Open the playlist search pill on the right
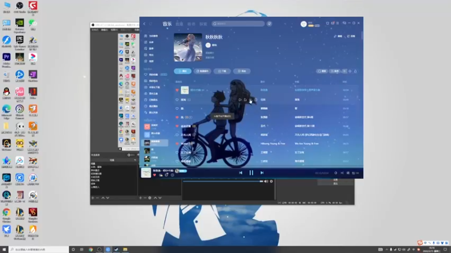Image resolution: width=451 pixels, height=253 pixels. pyautogui.click(x=322, y=71)
